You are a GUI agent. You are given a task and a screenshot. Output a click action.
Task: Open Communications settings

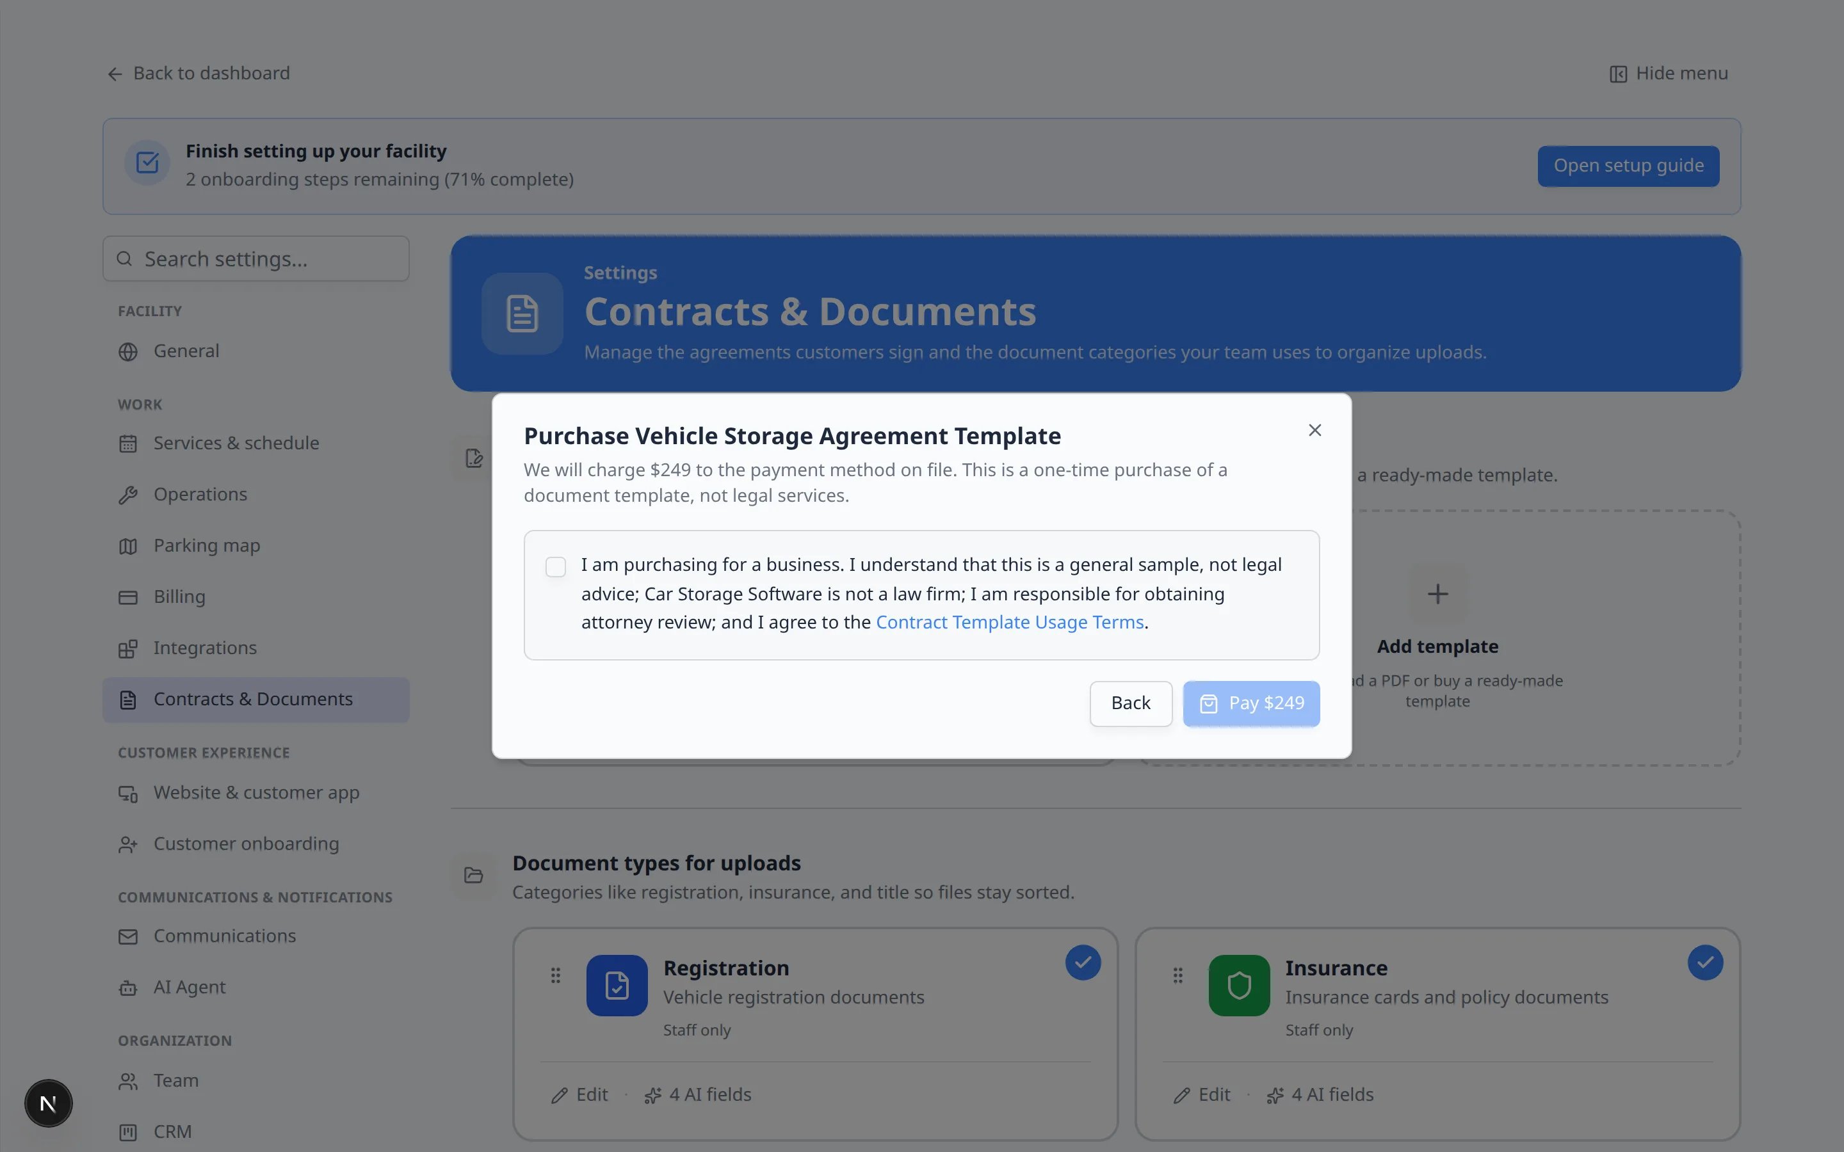pos(256,936)
